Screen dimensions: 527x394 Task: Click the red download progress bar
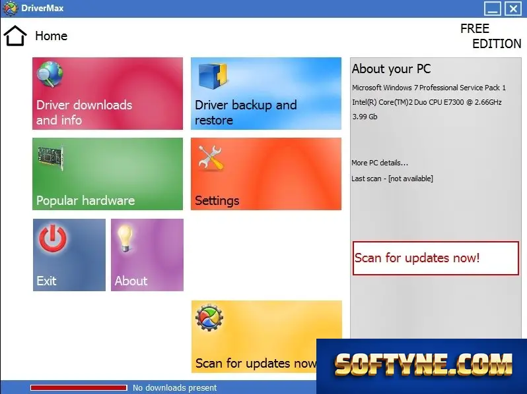pos(79,387)
